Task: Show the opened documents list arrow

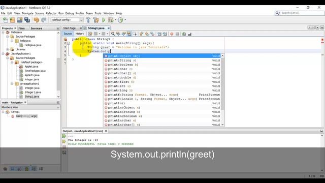Action: (317, 27)
